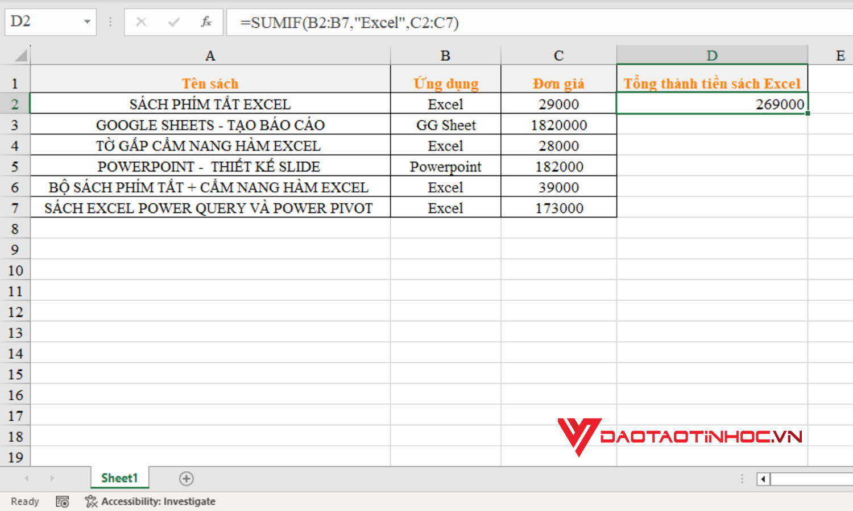Viewport: 853px width, 511px height.
Task: Click the next sheet navigation arrow
Action: click(52, 479)
